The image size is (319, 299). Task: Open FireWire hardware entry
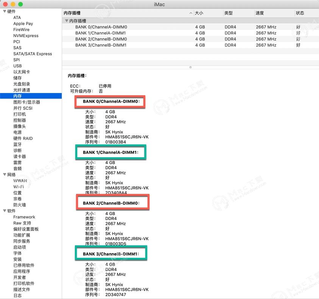21,29
